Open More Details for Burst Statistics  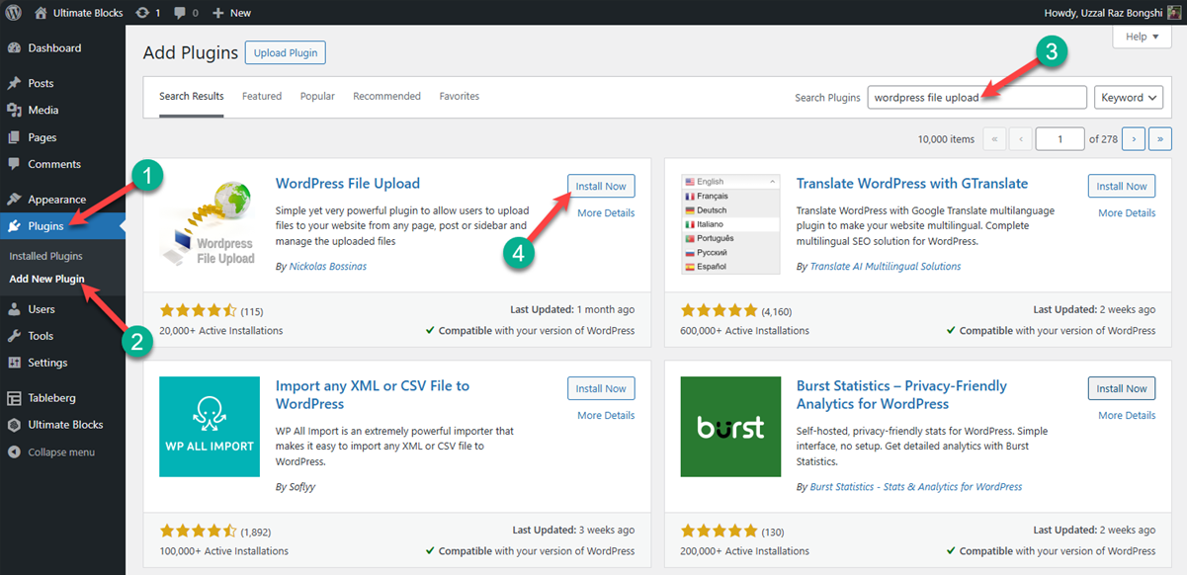click(x=1127, y=416)
